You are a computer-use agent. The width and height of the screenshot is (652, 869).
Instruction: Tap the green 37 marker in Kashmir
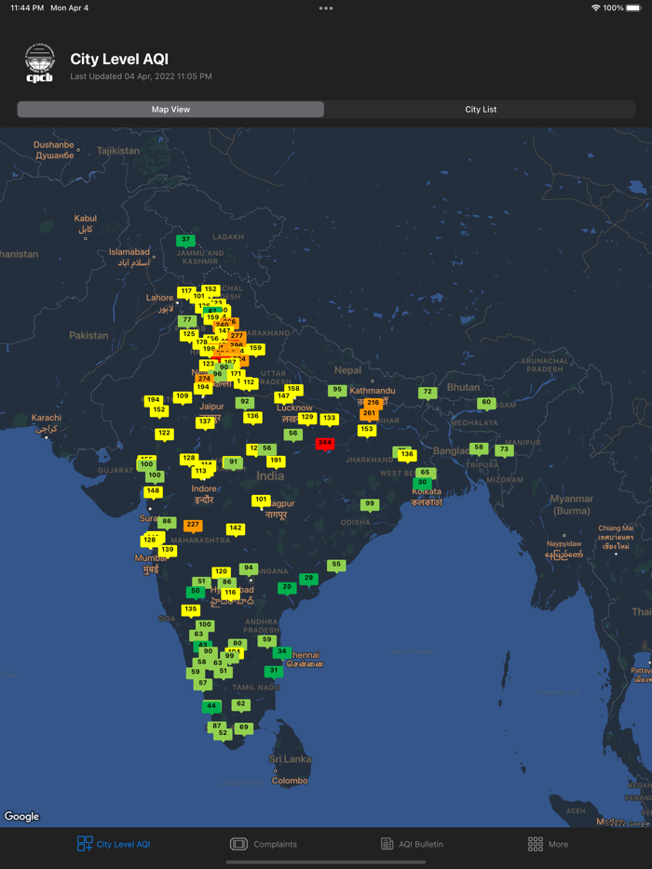click(186, 241)
